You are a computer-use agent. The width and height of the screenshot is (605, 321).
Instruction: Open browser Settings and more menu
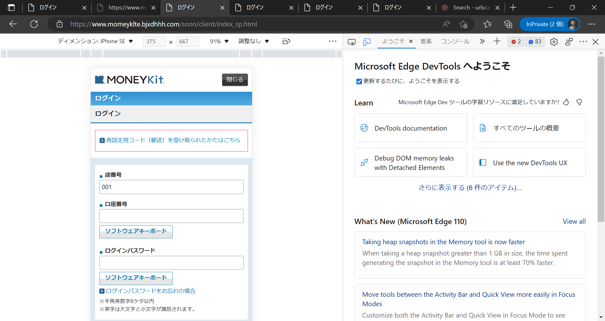click(x=592, y=24)
